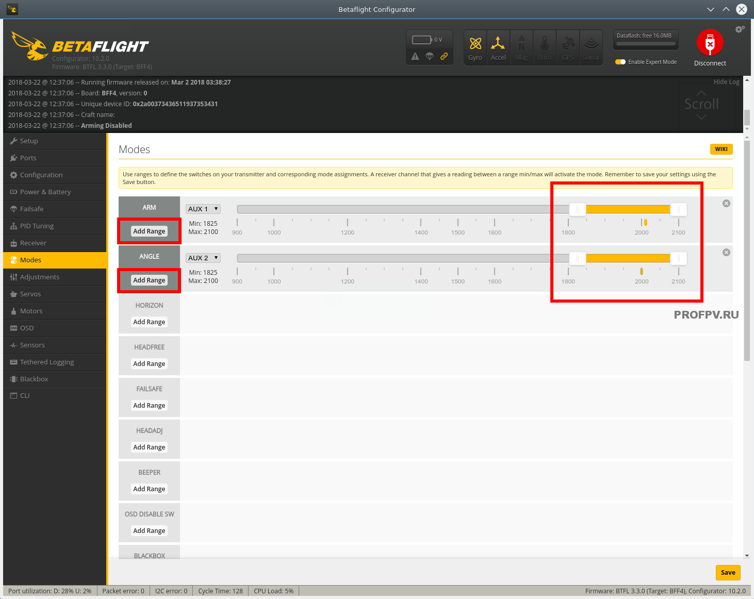Click the ARM range slider left handle

click(x=578, y=209)
